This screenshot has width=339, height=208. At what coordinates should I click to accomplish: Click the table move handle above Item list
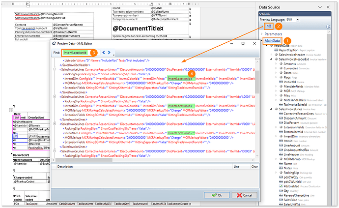11,110
